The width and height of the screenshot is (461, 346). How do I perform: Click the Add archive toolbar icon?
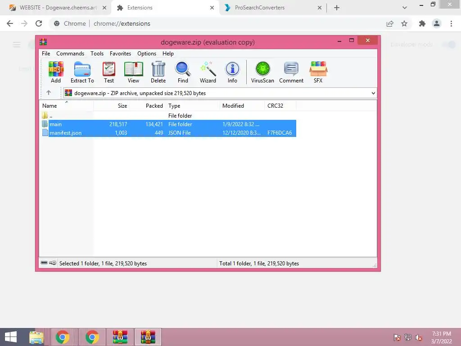(55, 72)
